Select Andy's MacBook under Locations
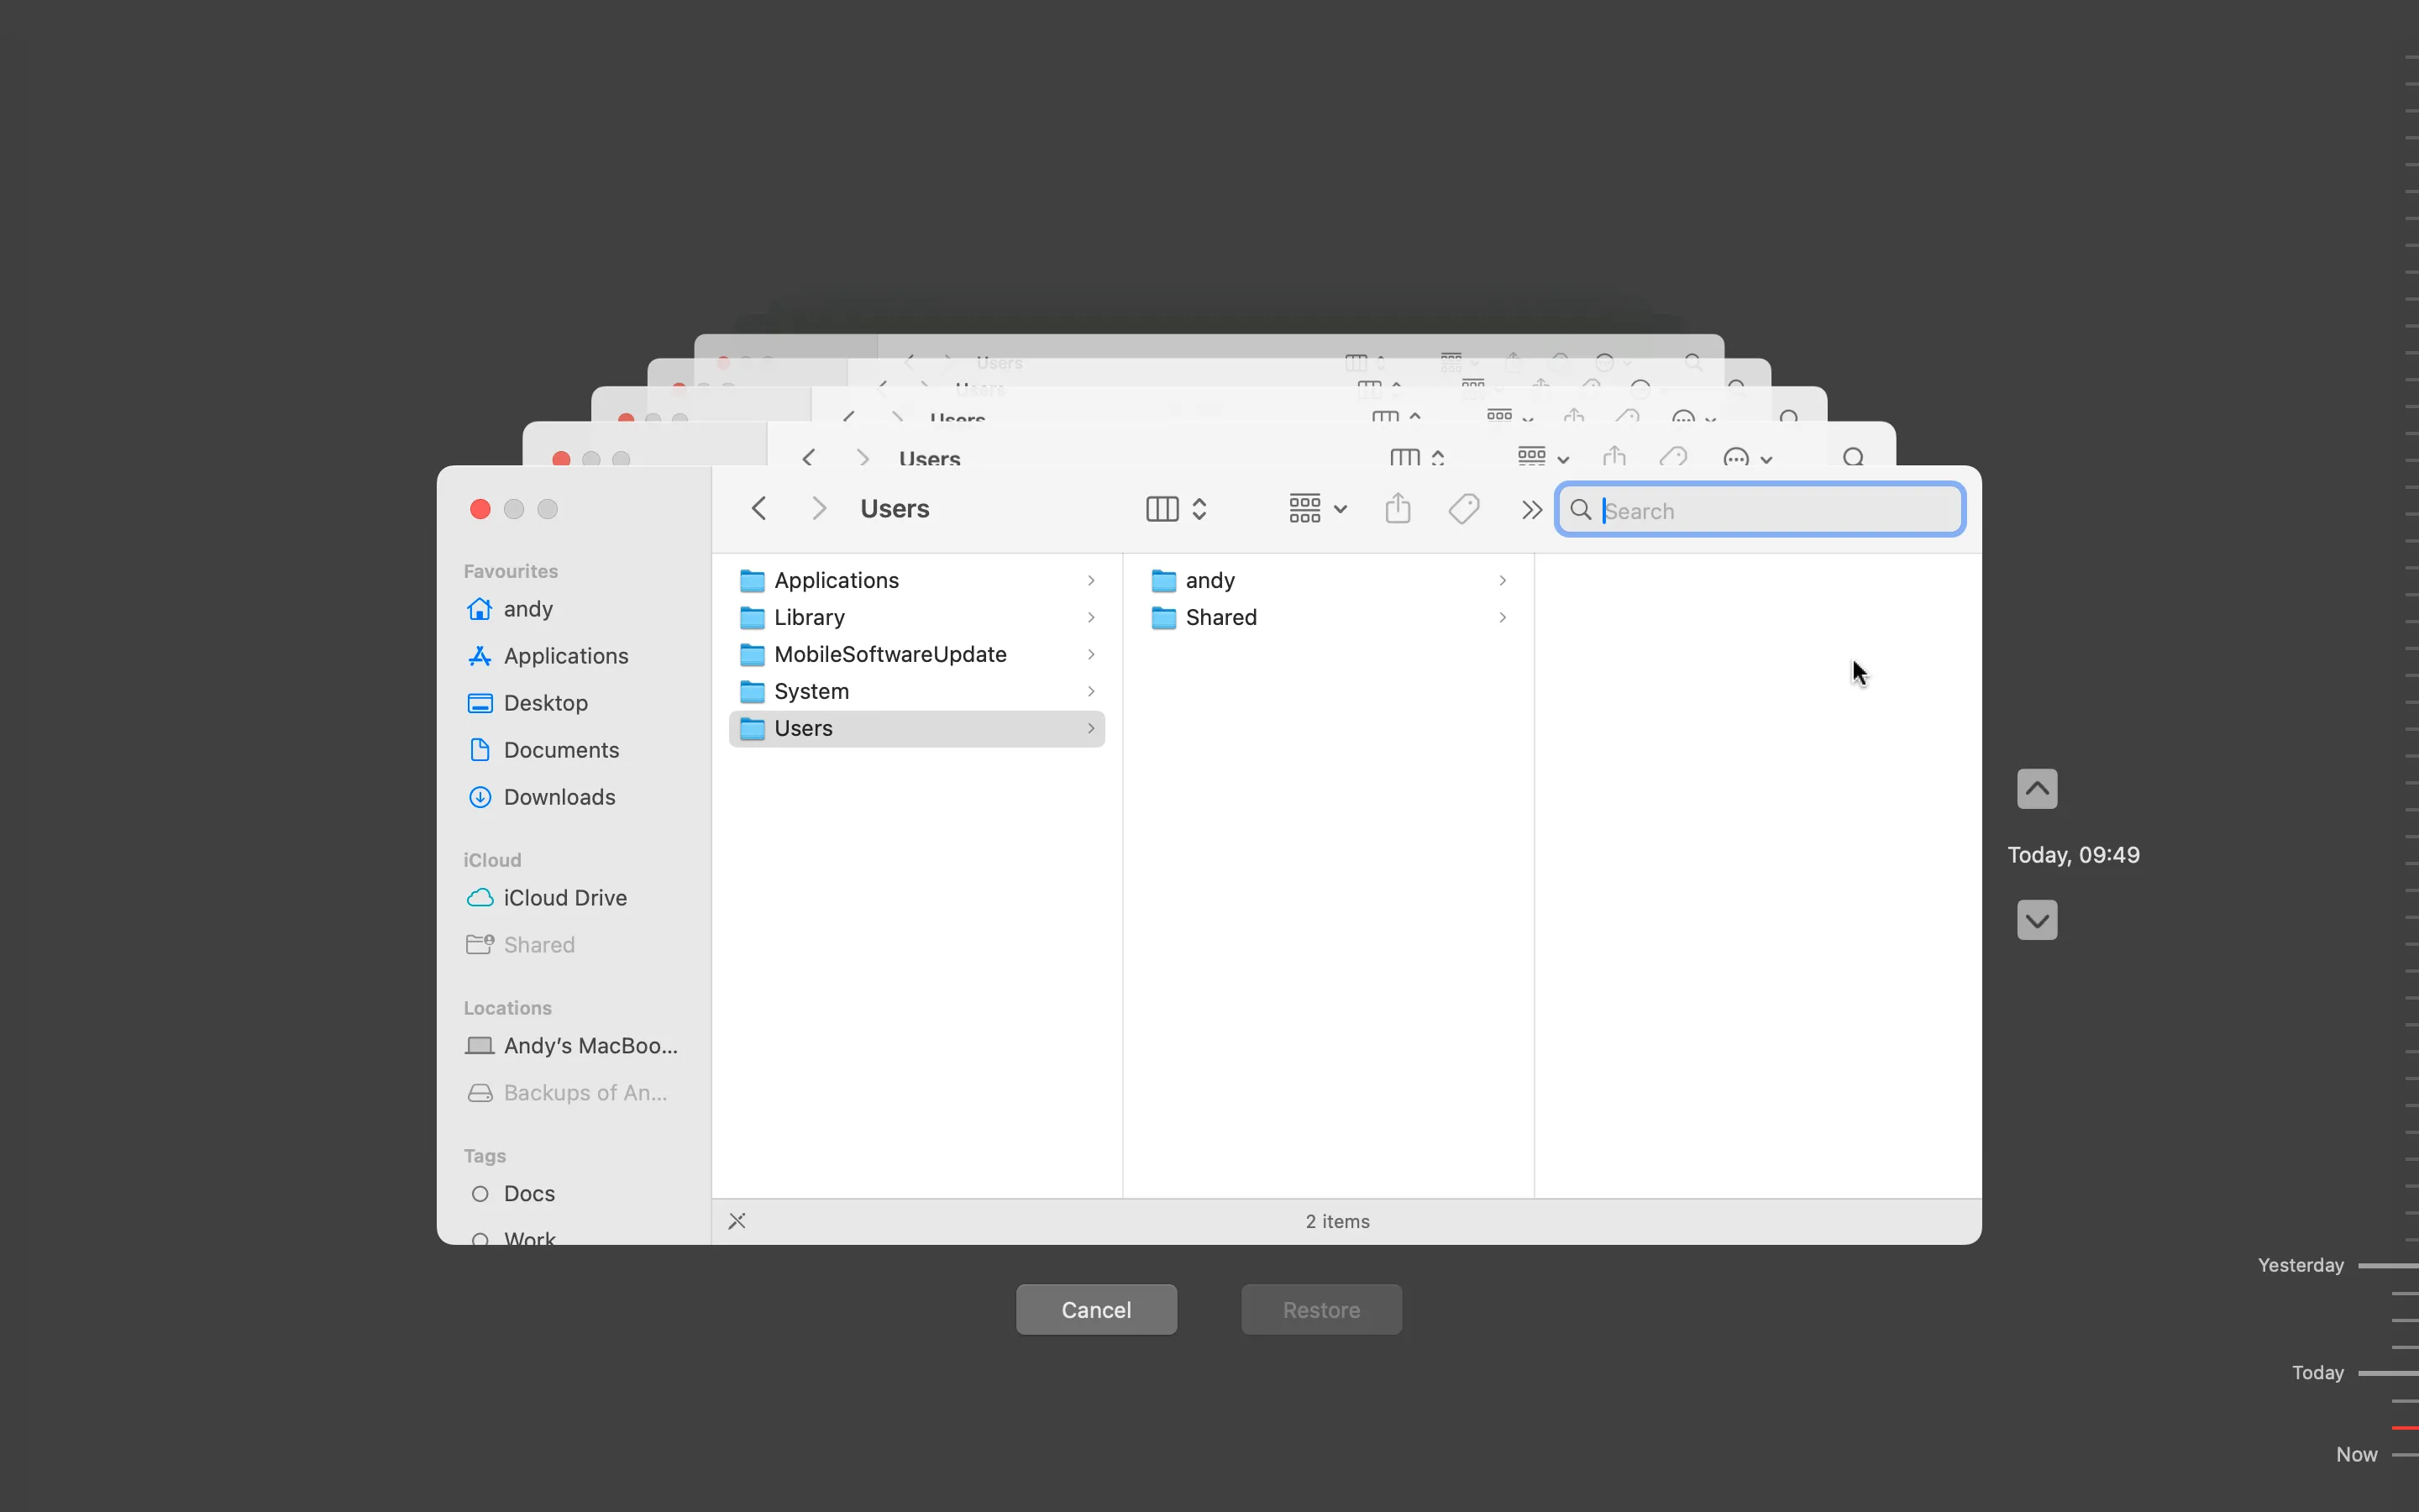 [590, 1046]
